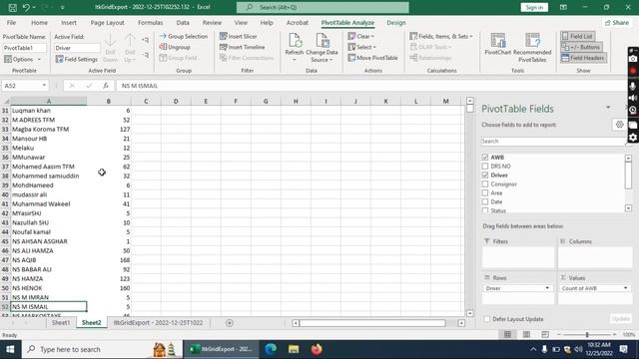
Task: Click the horizontal sheet scrollbar
Action: click(x=372, y=323)
